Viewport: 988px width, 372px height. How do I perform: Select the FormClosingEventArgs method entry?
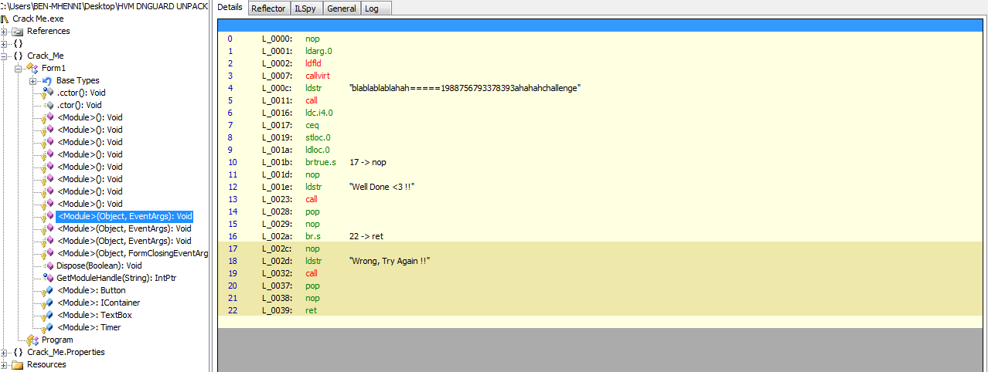tap(132, 253)
